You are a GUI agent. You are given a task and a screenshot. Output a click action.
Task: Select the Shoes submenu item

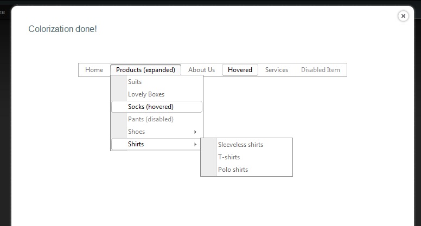tap(136, 132)
